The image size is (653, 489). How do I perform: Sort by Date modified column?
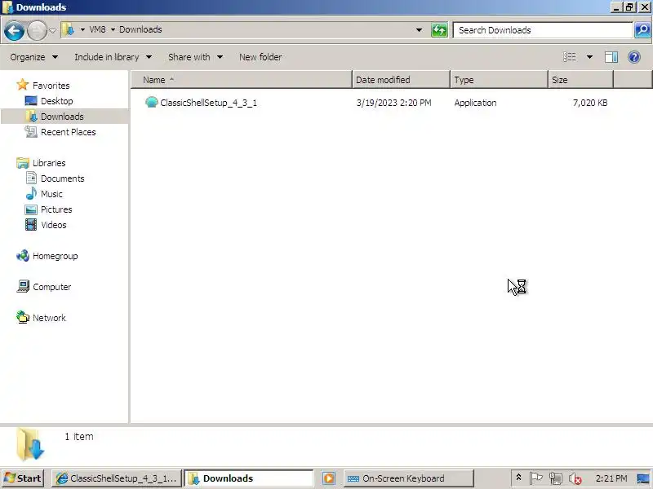click(x=401, y=80)
